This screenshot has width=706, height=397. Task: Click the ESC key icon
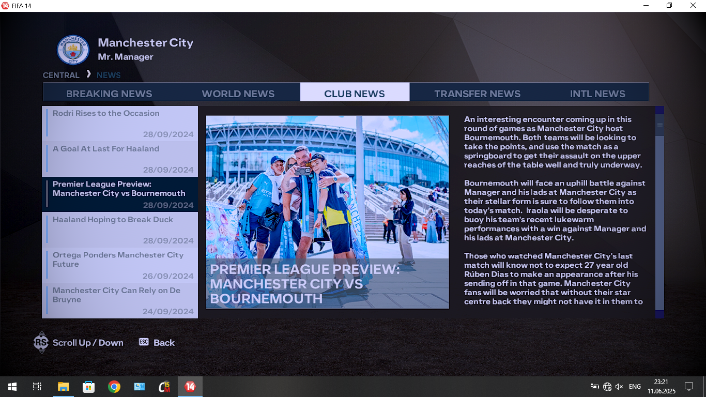pos(144,342)
